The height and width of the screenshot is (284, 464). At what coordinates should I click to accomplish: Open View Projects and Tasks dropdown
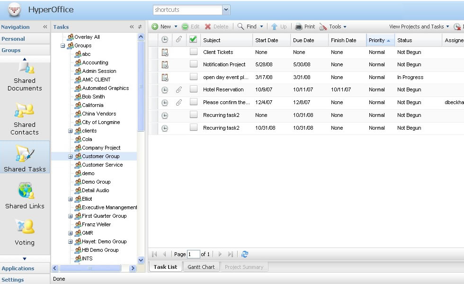point(419,27)
